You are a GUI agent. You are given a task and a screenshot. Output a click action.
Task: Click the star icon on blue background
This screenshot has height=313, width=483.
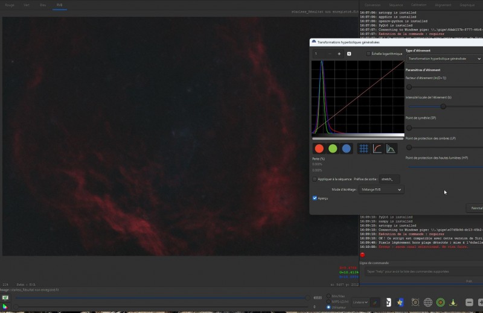coord(400,303)
